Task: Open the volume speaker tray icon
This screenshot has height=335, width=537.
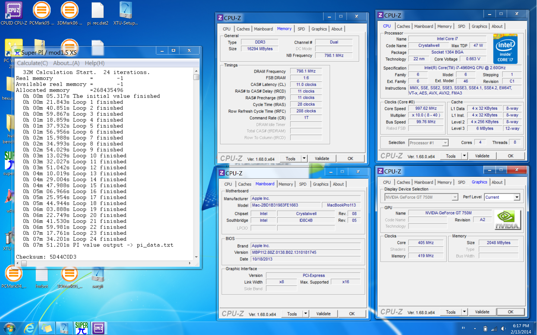Action: (503, 329)
